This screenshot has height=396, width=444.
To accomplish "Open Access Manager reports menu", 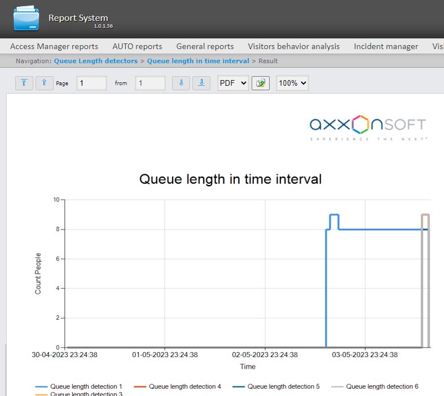I will click(54, 46).
